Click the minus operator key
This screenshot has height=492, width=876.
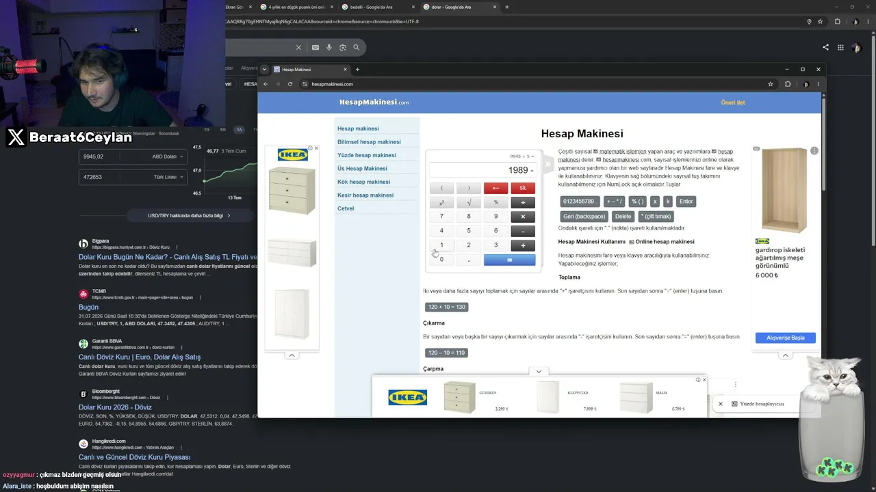[x=523, y=231]
